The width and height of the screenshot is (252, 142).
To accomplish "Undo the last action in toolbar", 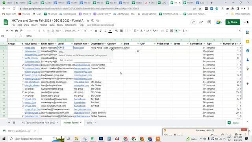I will coord(7,31).
